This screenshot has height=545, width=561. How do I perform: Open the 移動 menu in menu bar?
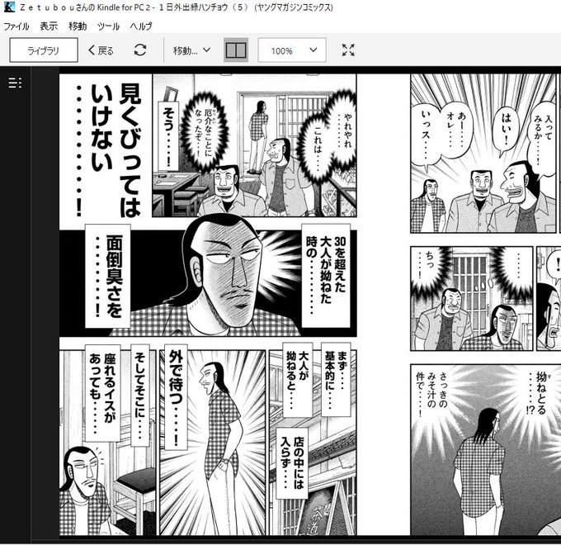point(78,26)
